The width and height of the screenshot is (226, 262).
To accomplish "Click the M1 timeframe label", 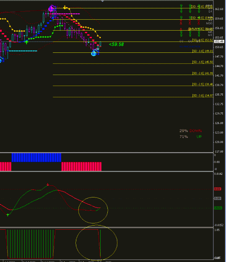I will 210,35.
